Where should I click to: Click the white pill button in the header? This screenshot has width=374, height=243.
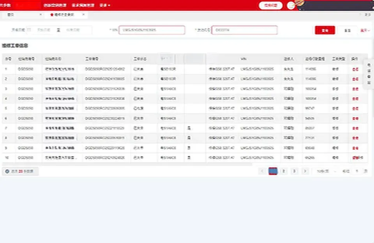270,5
